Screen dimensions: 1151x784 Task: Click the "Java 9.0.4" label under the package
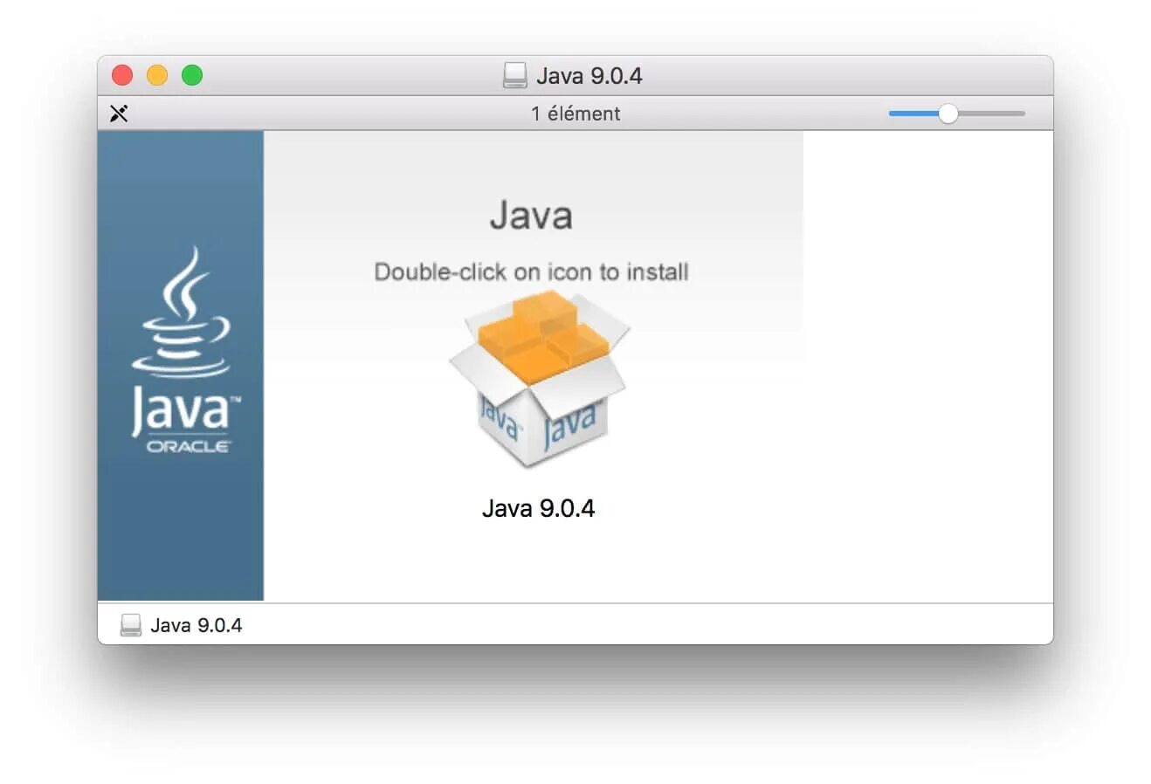pyautogui.click(x=538, y=508)
